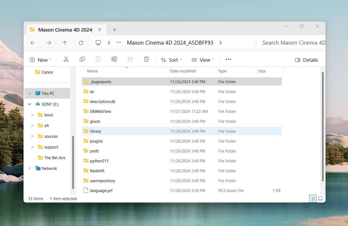Click the monitor icon in address bar
Image resolution: width=348 pixels, height=226 pixels.
(x=98, y=43)
